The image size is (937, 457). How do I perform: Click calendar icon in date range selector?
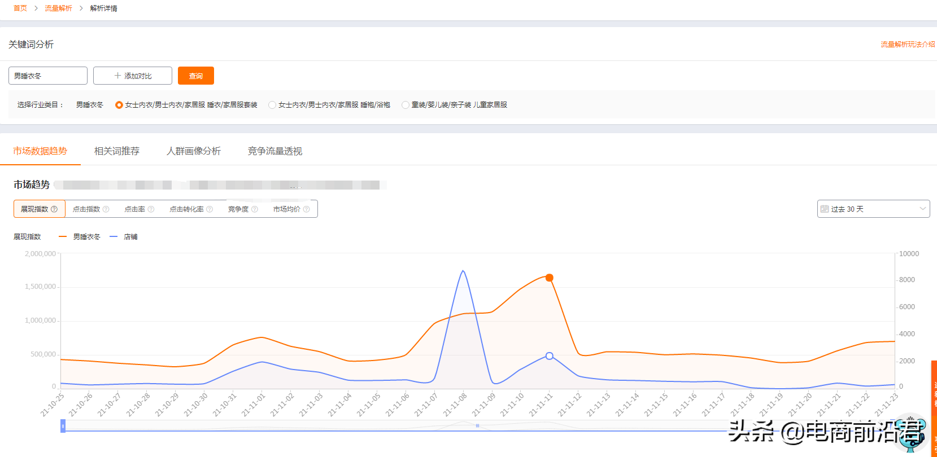(x=825, y=209)
